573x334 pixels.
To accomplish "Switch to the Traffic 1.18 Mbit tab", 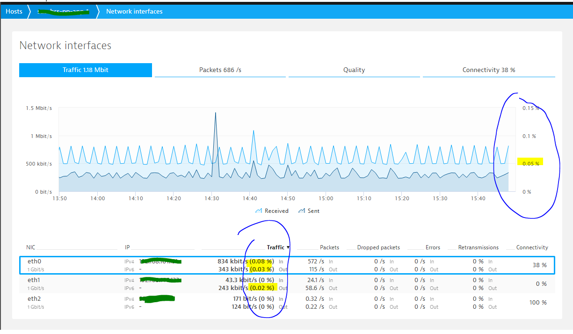I will [86, 70].
